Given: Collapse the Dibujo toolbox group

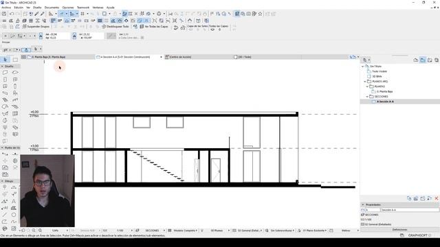Looking at the screenshot, I should 2,181.
